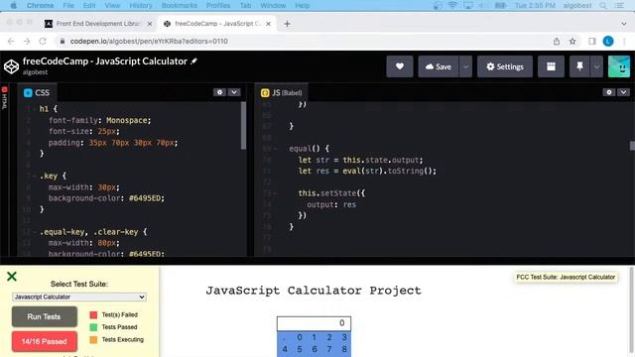Image resolution: width=635 pixels, height=357 pixels.
Task: Open Wi-Fi status menu icon
Action: point(452,5)
